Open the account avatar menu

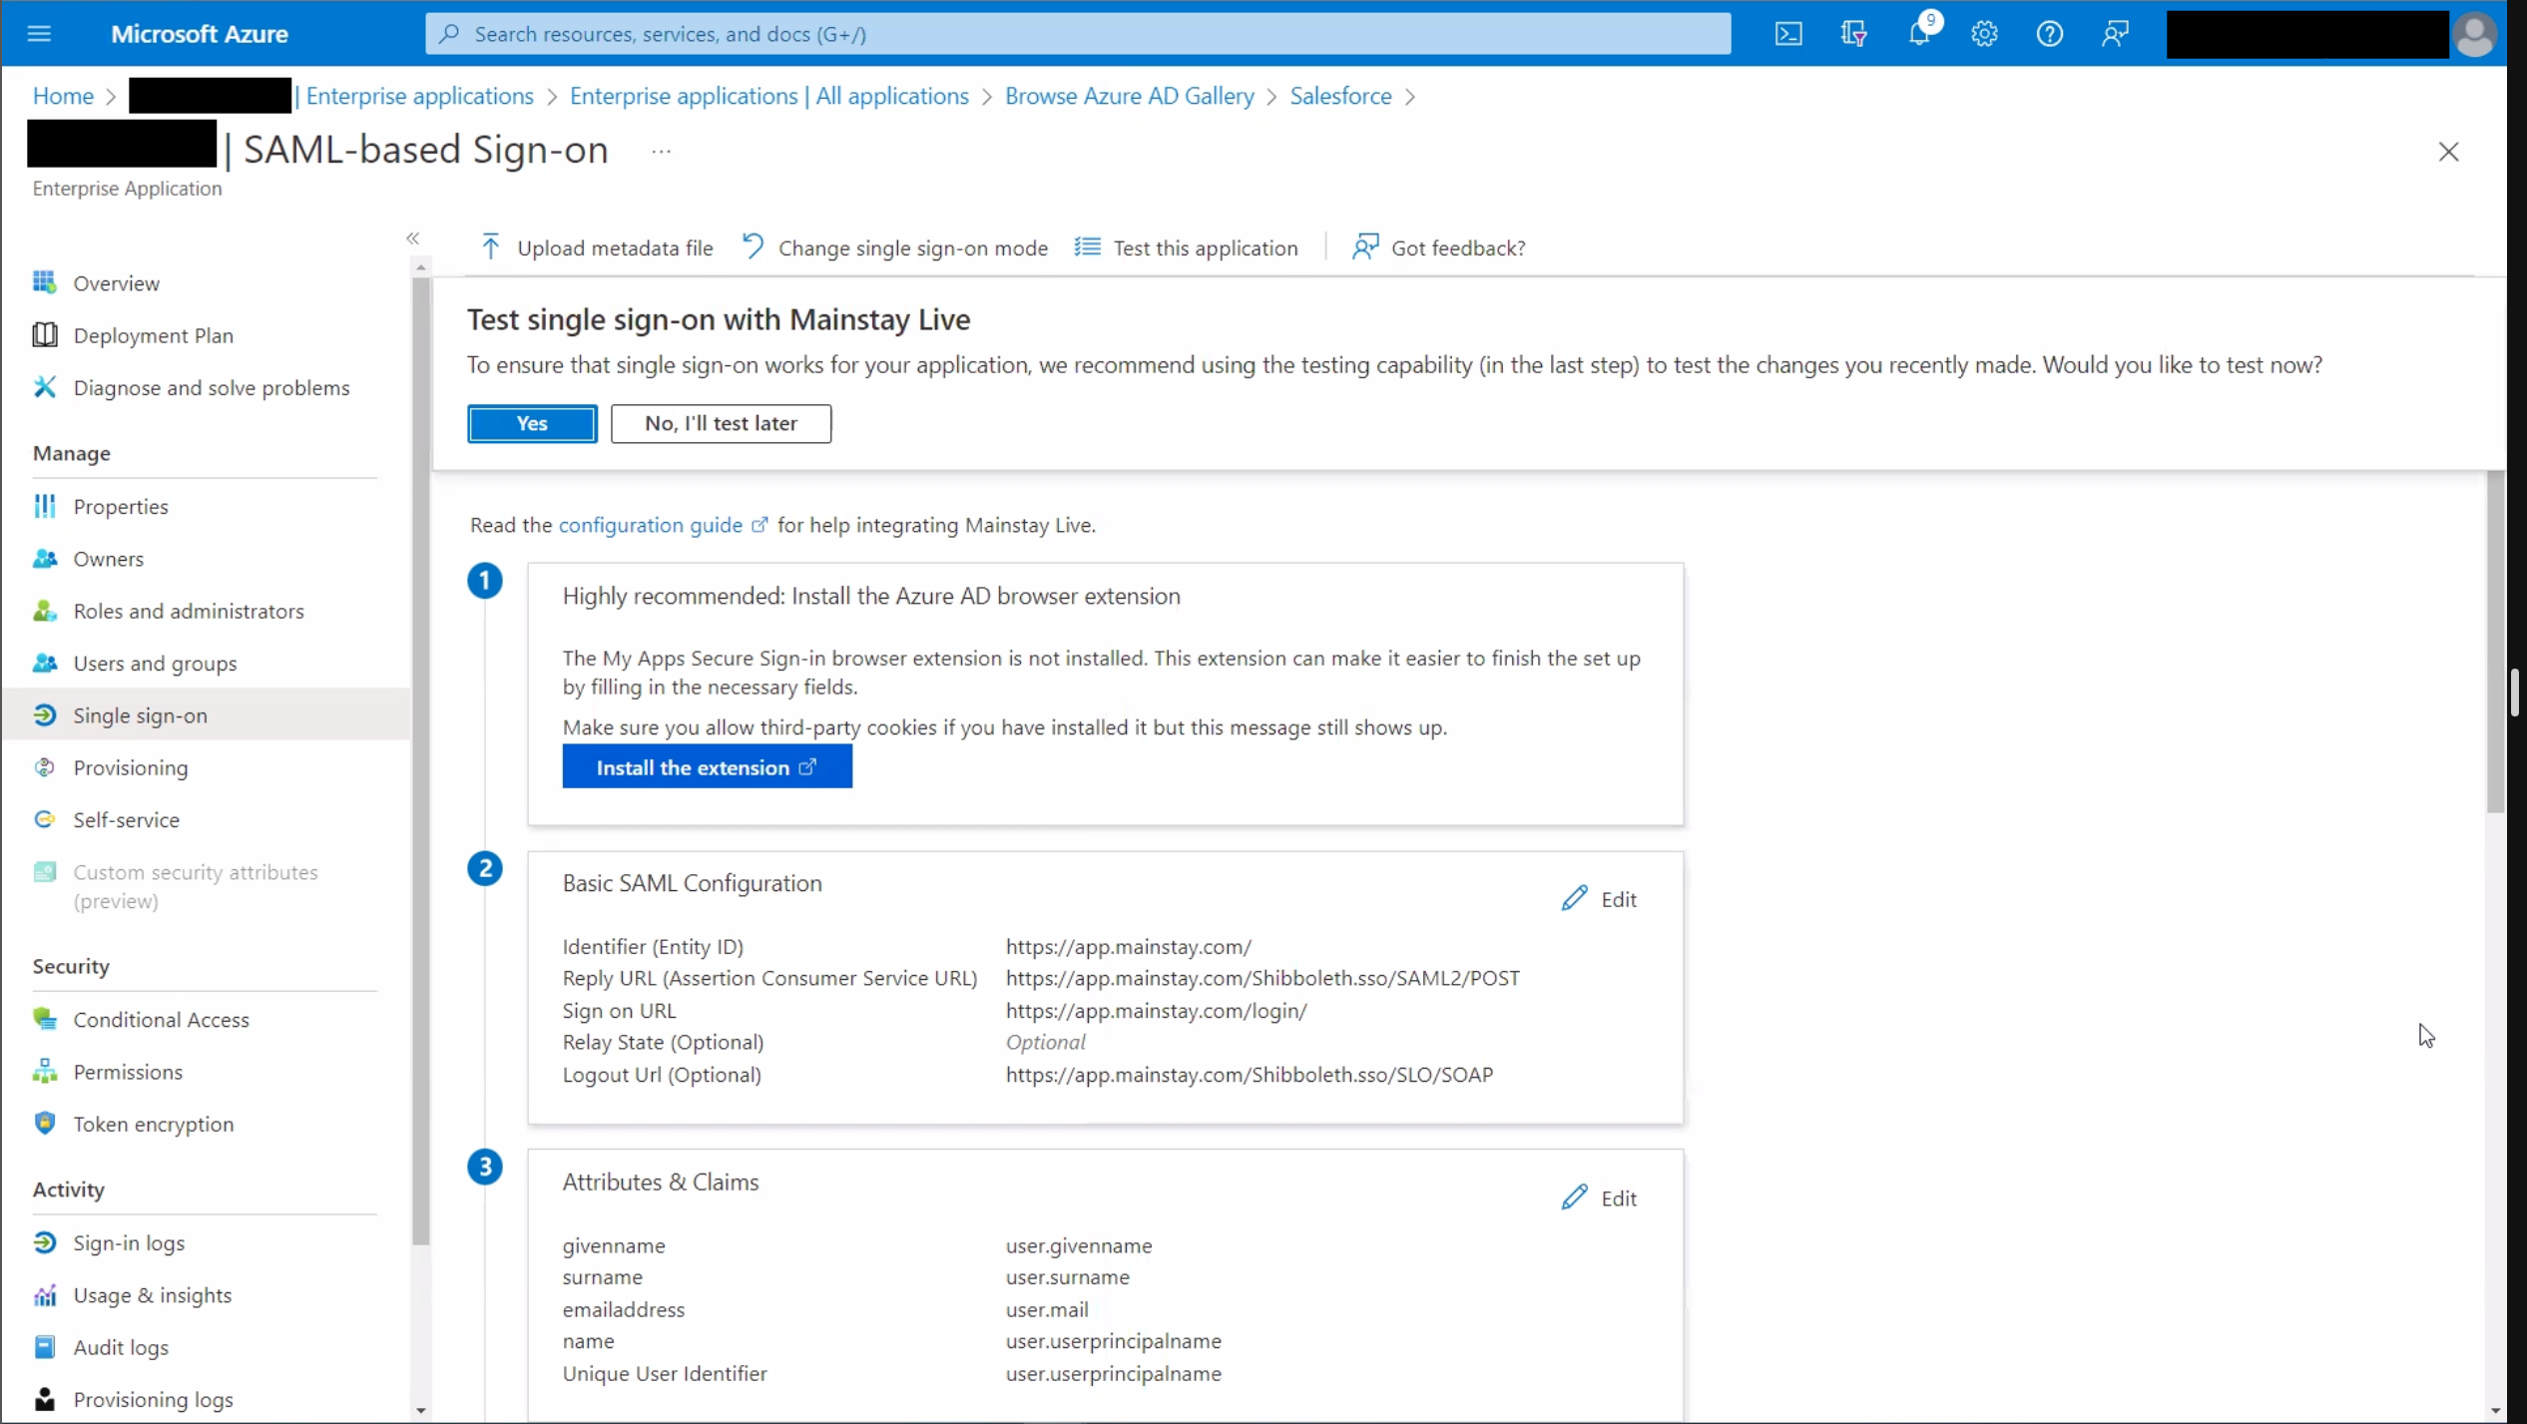pos(2474,34)
